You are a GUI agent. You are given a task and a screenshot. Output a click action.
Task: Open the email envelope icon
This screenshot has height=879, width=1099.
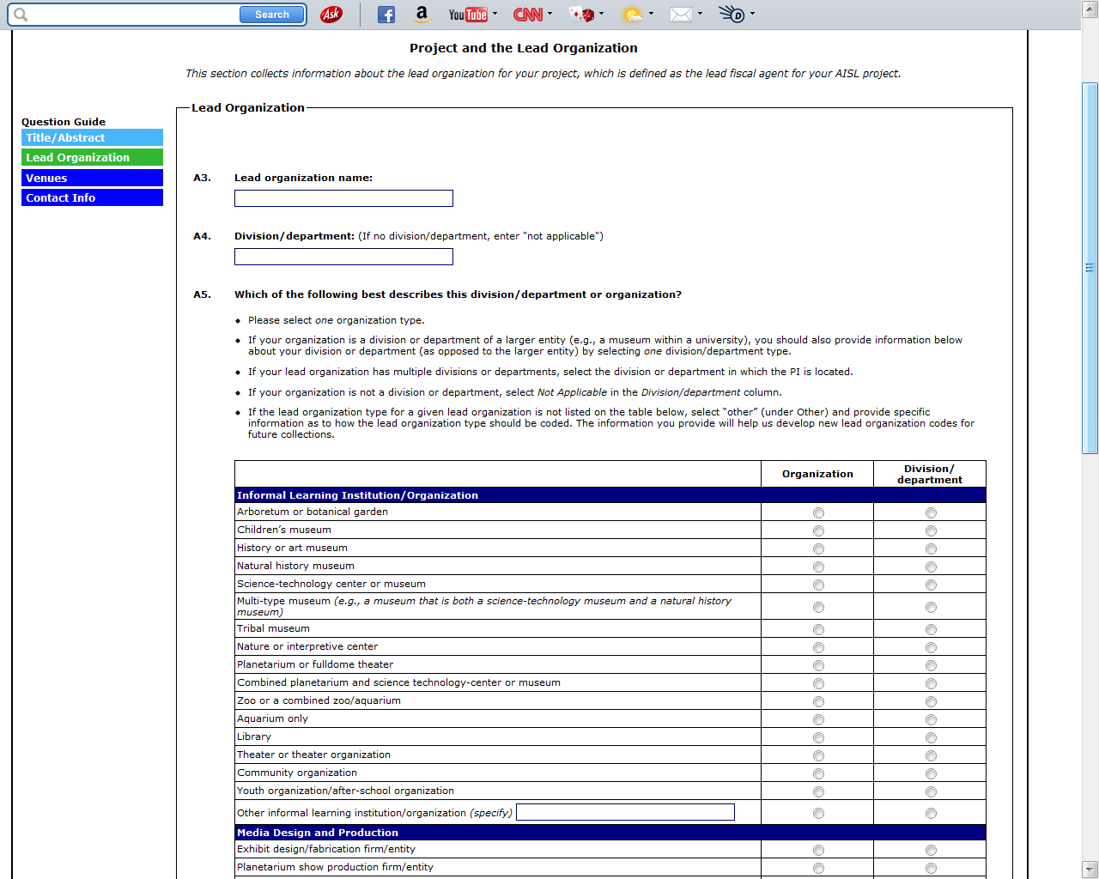[x=680, y=15]
